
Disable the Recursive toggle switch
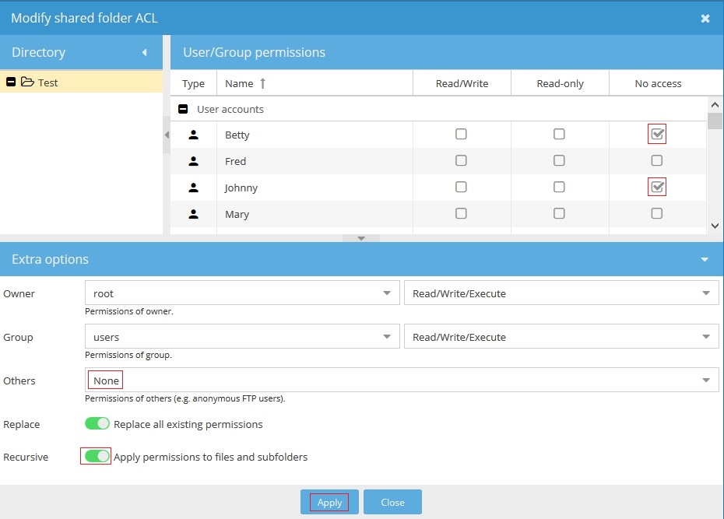[97, 457]
